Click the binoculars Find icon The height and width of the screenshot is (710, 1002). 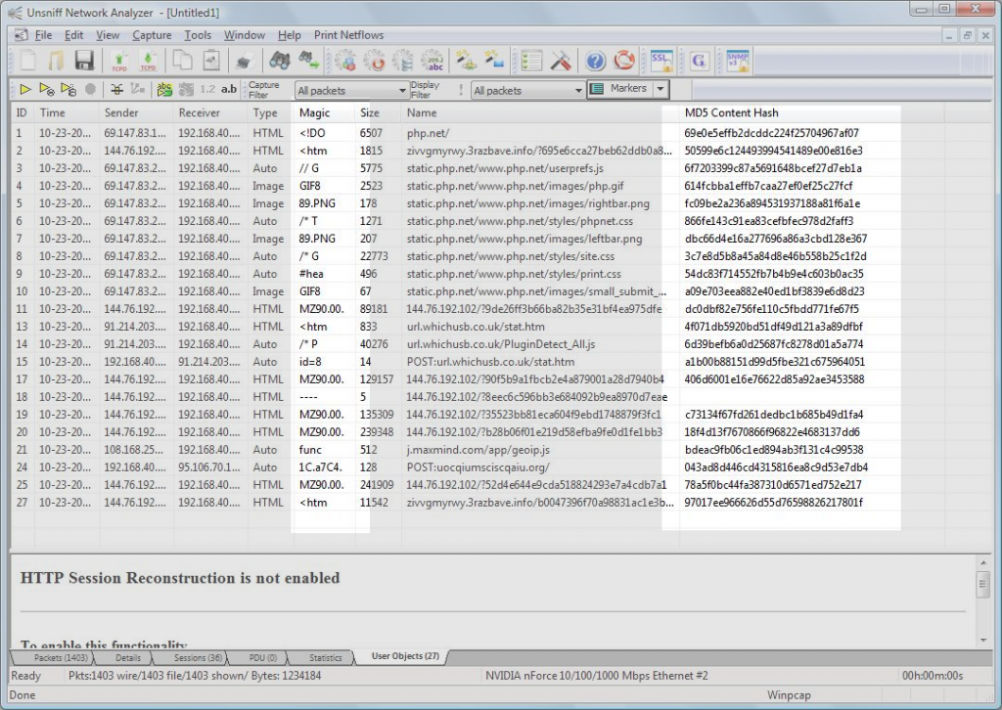pos(280,61)
